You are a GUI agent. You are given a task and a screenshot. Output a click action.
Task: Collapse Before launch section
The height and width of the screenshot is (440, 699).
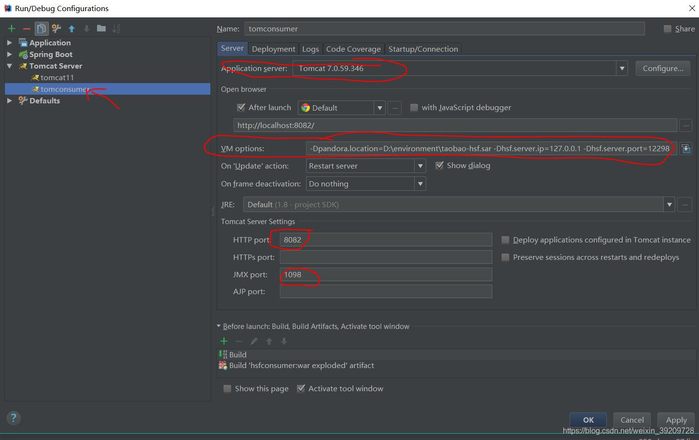click(x=219, y=326)
